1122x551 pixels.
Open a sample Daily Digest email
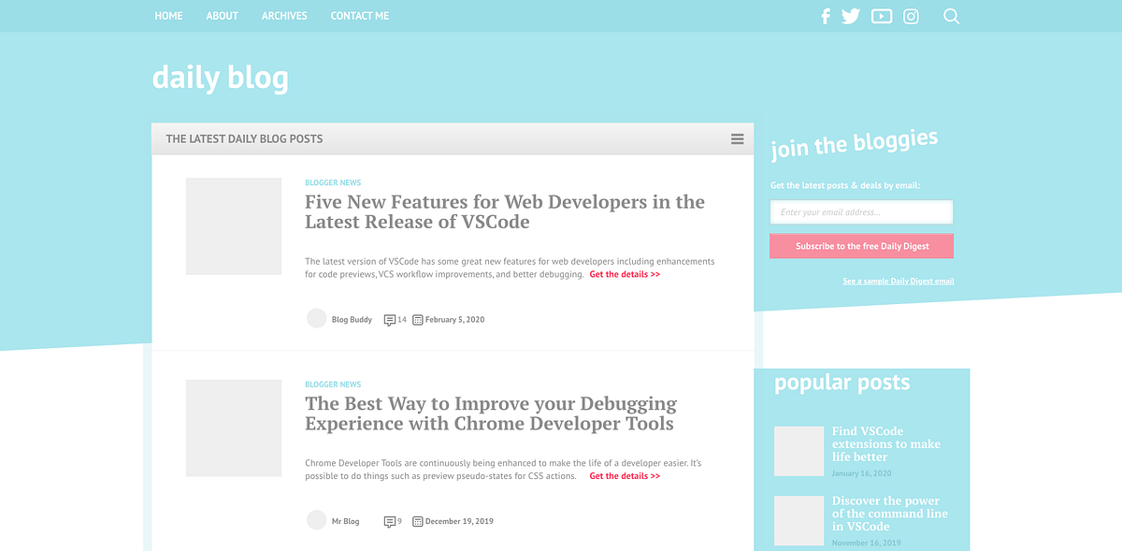[898, 280]
